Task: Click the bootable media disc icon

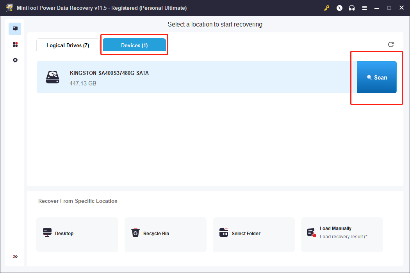Action: click(x=339, y=8)
